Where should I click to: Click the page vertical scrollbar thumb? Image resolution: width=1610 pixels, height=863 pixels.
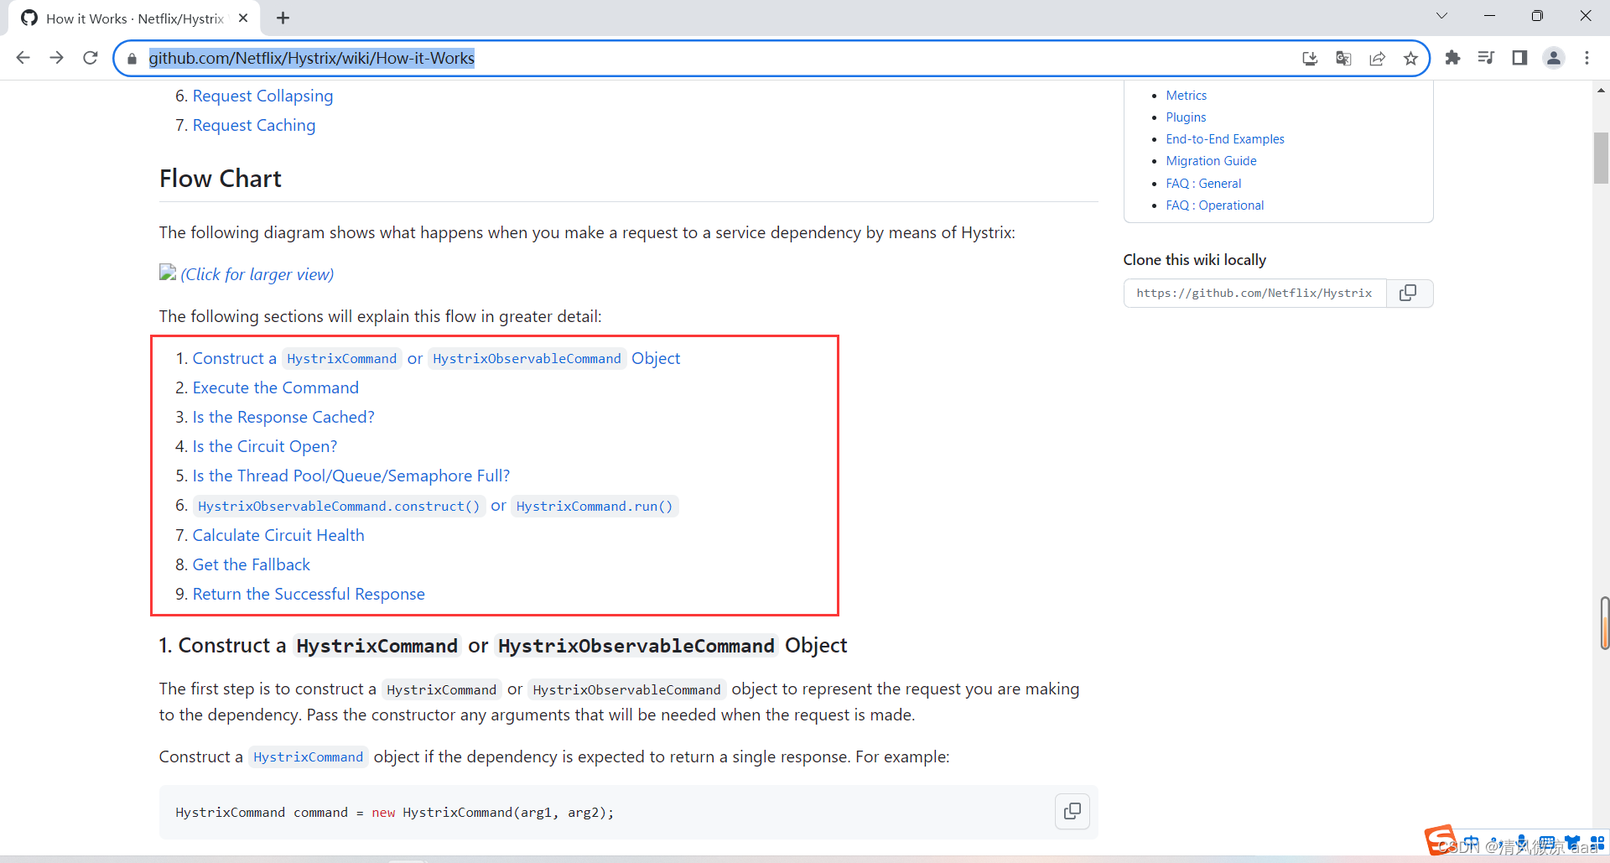coord(1601,158)
